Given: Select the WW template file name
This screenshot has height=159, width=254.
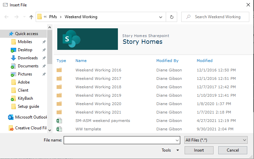Looking at the screenshot, I should pyautogui.click(x=88, y=129).
